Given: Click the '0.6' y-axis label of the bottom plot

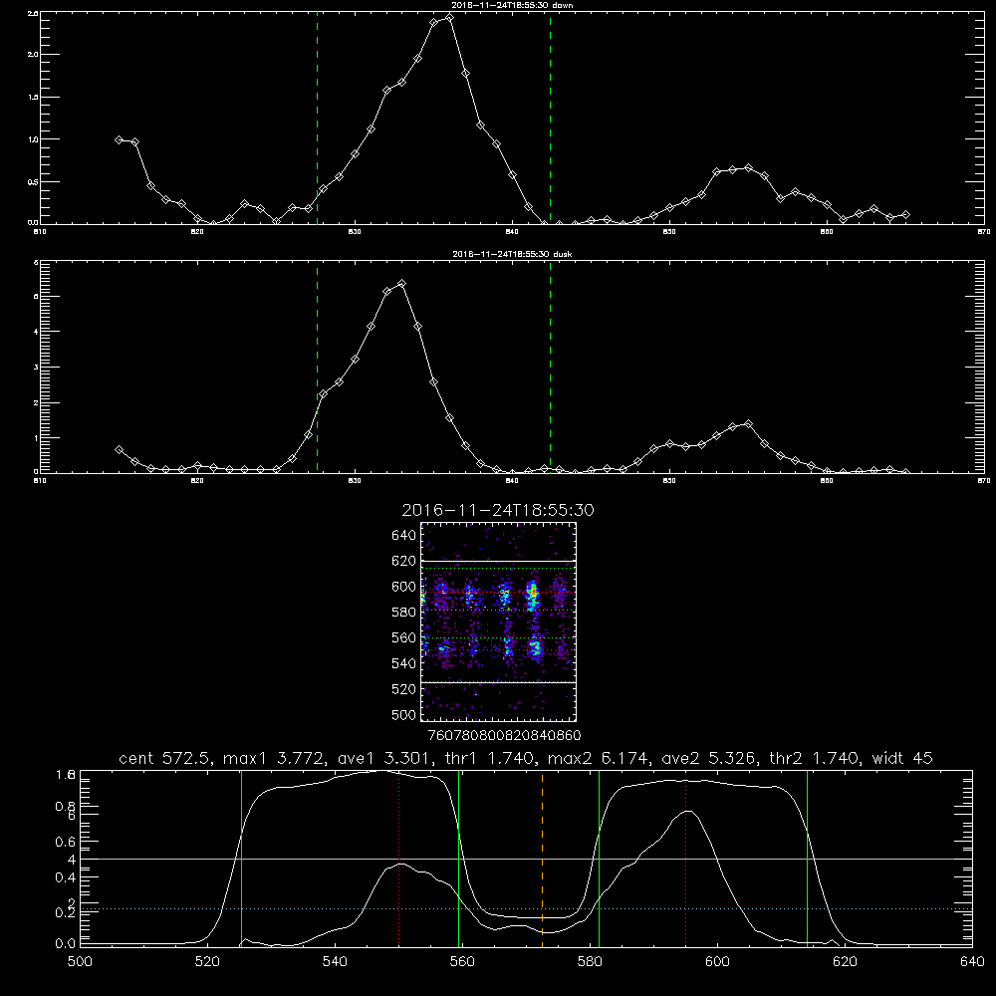Looking at the screenshot, I should (66, 842).
